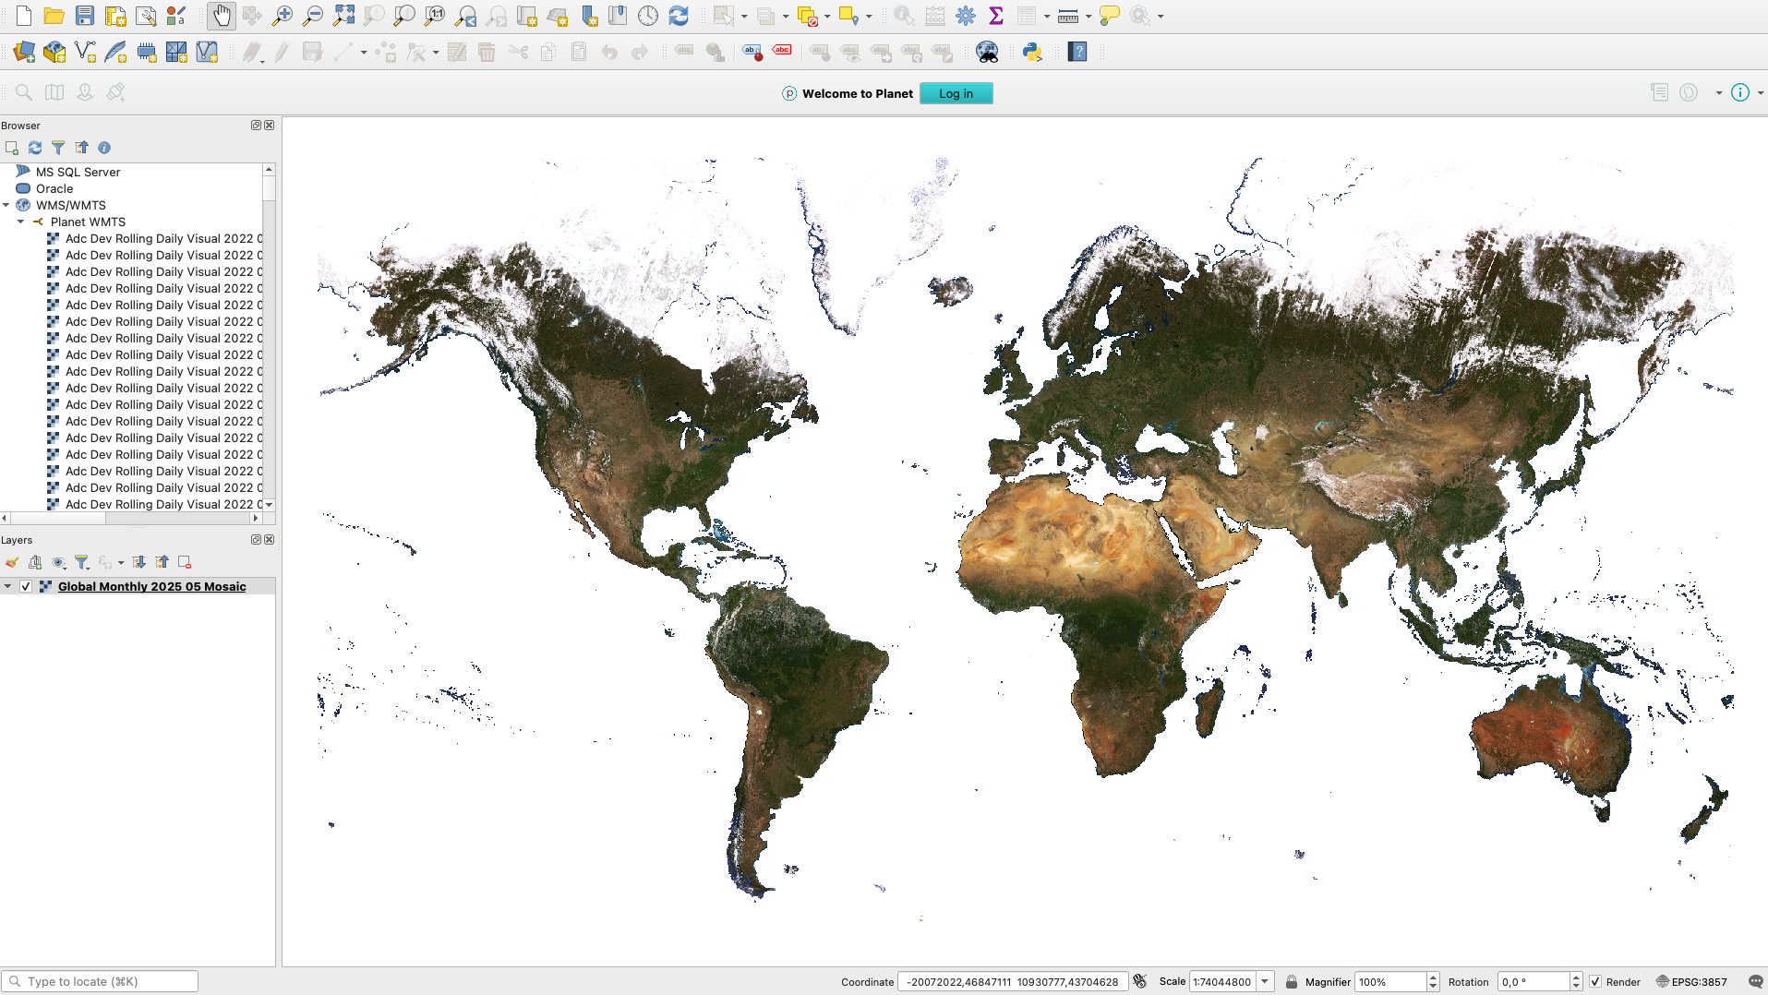Toggle the lock scale padlock

(x=1292, y=982)
